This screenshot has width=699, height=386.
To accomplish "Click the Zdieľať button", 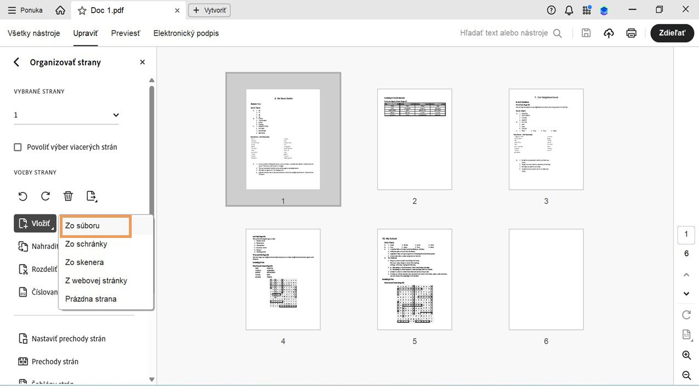I will [672, 33].
